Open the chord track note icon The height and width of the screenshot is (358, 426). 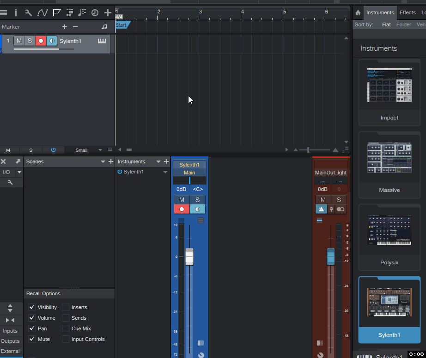82,12
